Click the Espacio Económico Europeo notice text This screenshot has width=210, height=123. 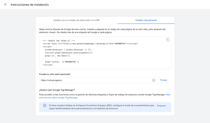click(x=101, y=107)
